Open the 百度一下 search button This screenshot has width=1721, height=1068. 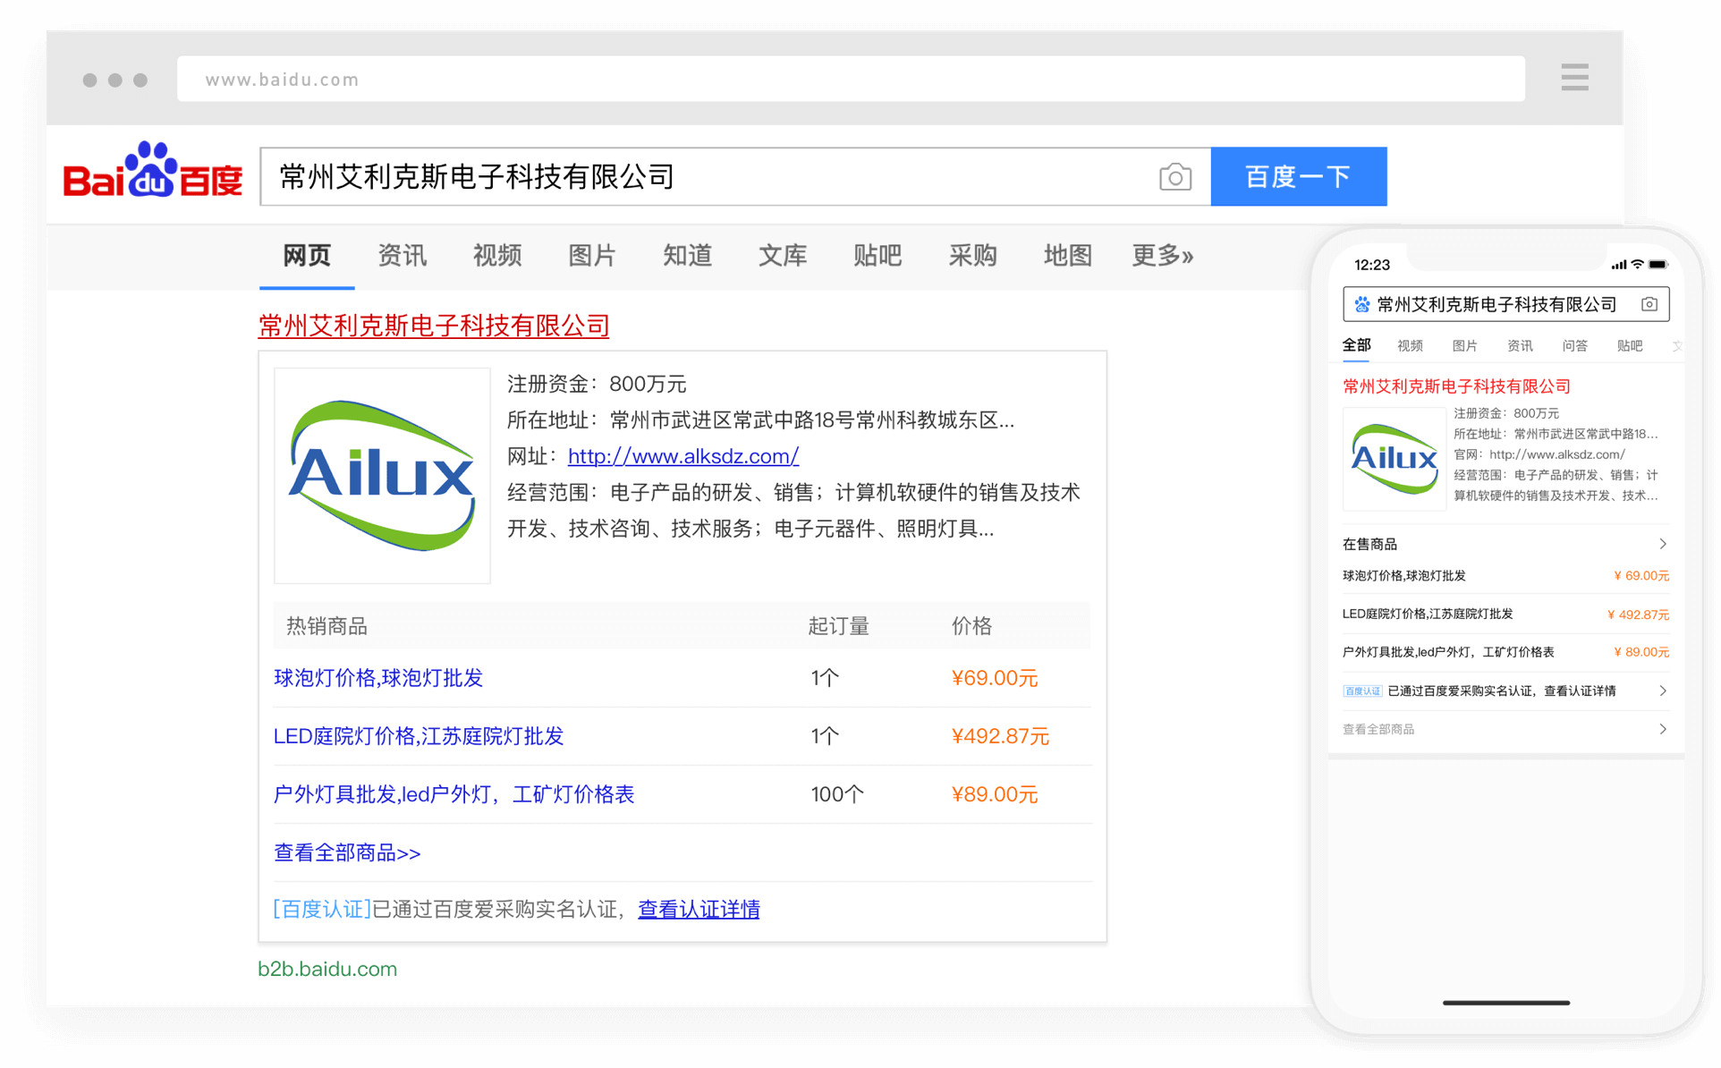[x=1299, y=176]
